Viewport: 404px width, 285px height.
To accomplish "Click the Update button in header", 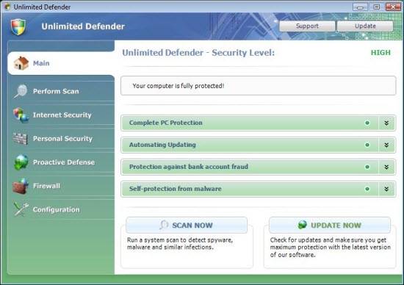I will (365, 26).
